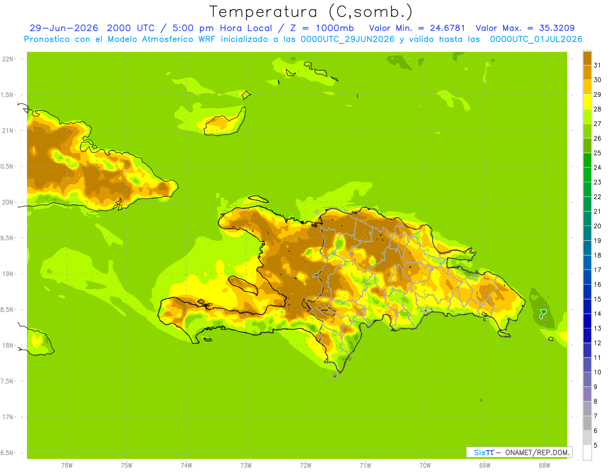
Task: Click '5:00 pm Hora Local' text
Action: 221,27
